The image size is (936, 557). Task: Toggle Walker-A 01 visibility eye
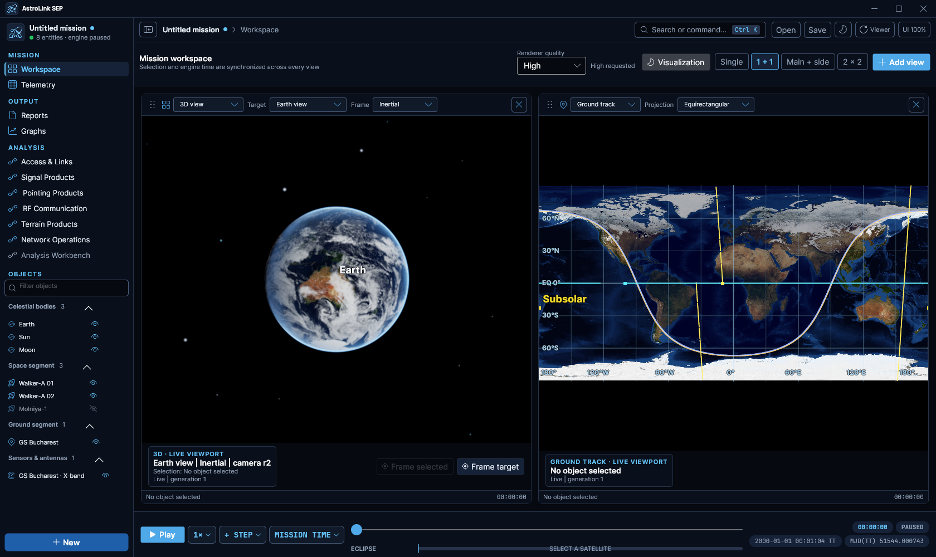point(93,383)
